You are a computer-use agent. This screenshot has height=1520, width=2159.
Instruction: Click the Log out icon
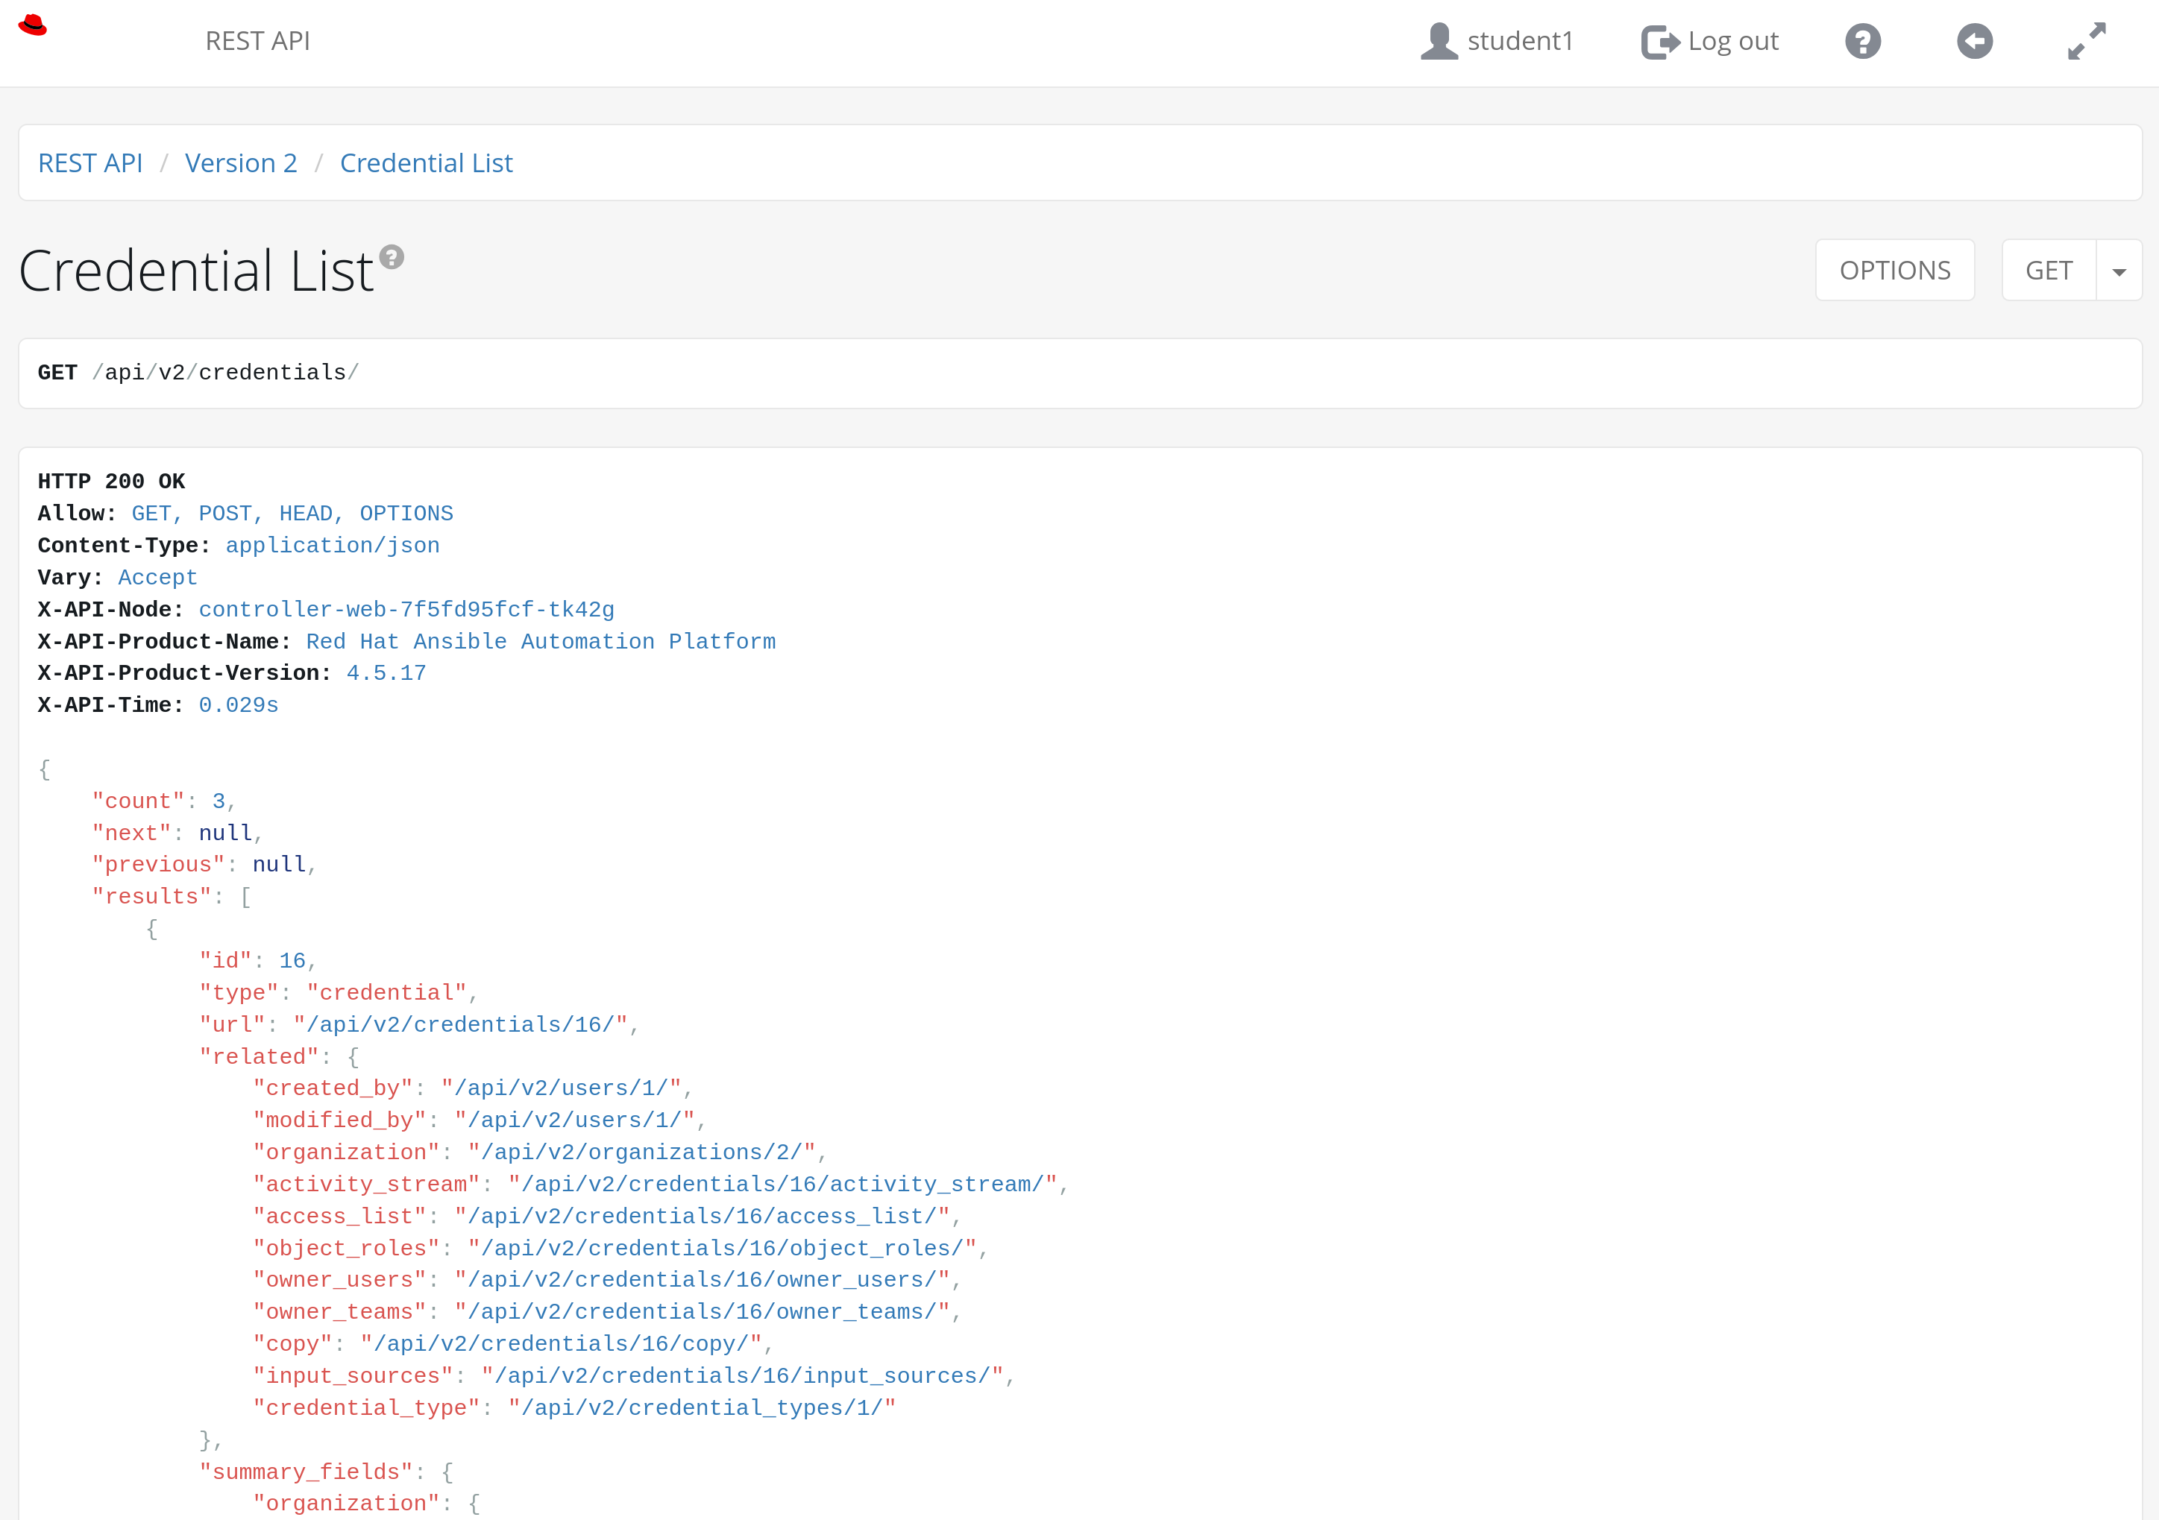coord(1659,41)
